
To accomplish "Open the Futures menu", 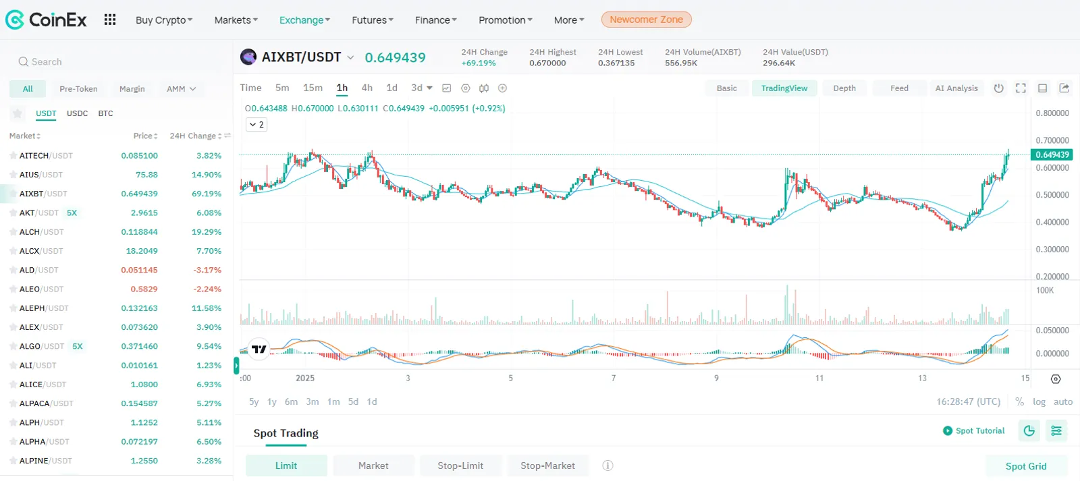I will pyautogui.click(x=373, y=20).
